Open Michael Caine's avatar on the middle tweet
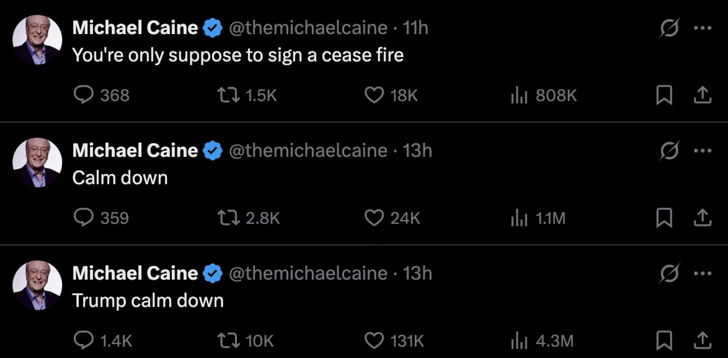Image resolution: width=728 pixels, height=358 pixels. [37, 162]
